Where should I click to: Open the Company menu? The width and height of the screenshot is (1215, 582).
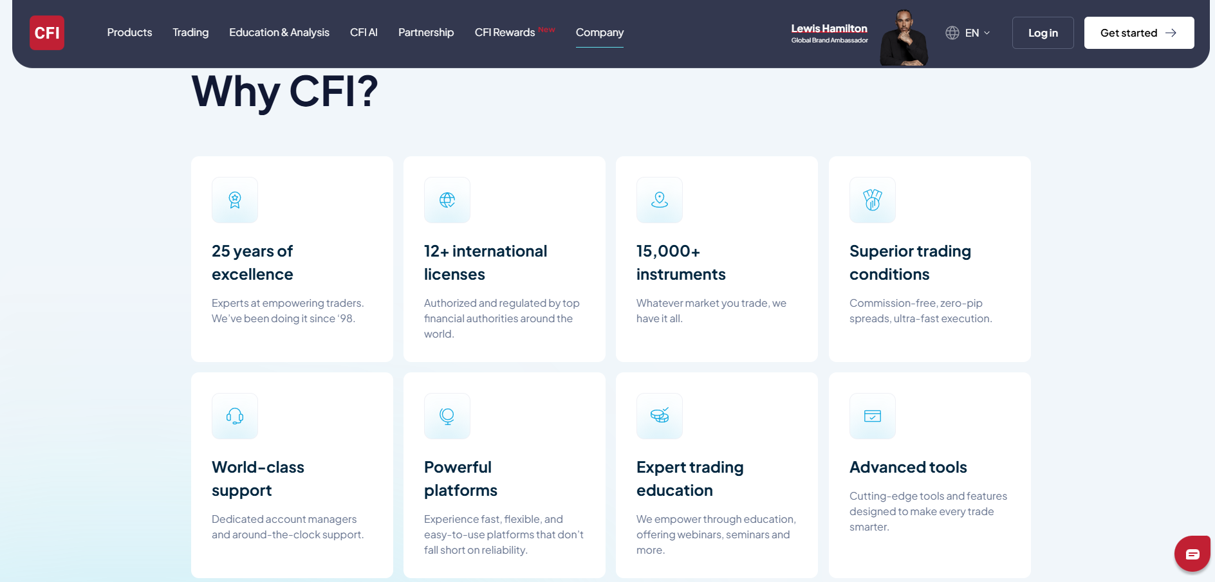(x=600, y=32)
